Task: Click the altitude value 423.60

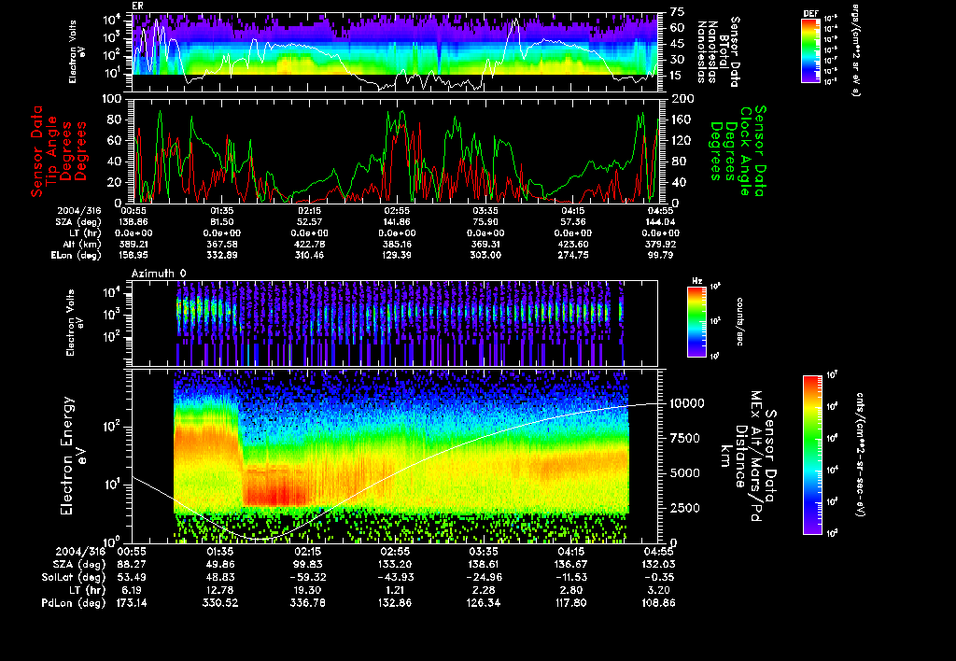Action: pos(572,244)
